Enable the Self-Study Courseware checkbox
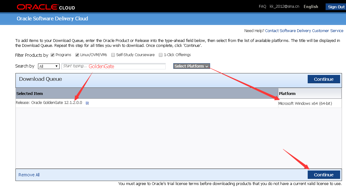 click(x=113, y=55)
